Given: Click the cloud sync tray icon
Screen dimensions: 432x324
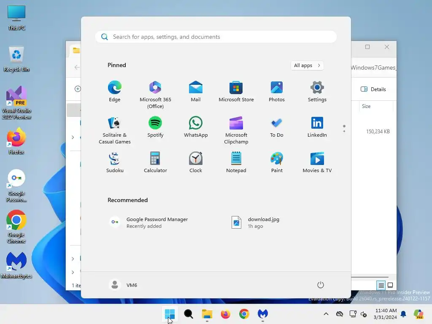Looking at the screenshot, I should tap(340, 314).
